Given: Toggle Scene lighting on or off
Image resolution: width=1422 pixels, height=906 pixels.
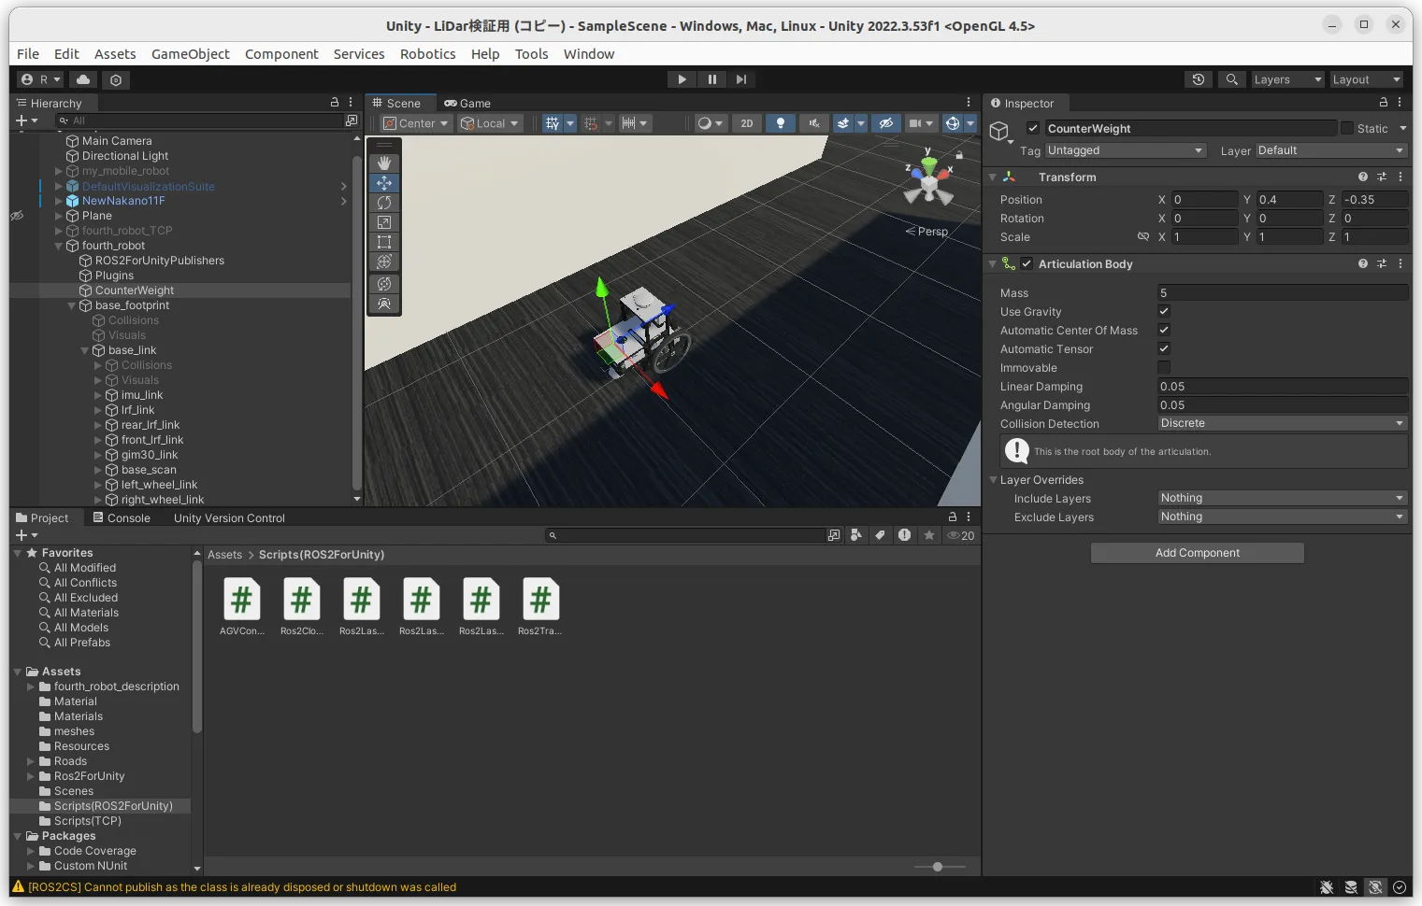Looking at the screenshot, I should point(781,123).
